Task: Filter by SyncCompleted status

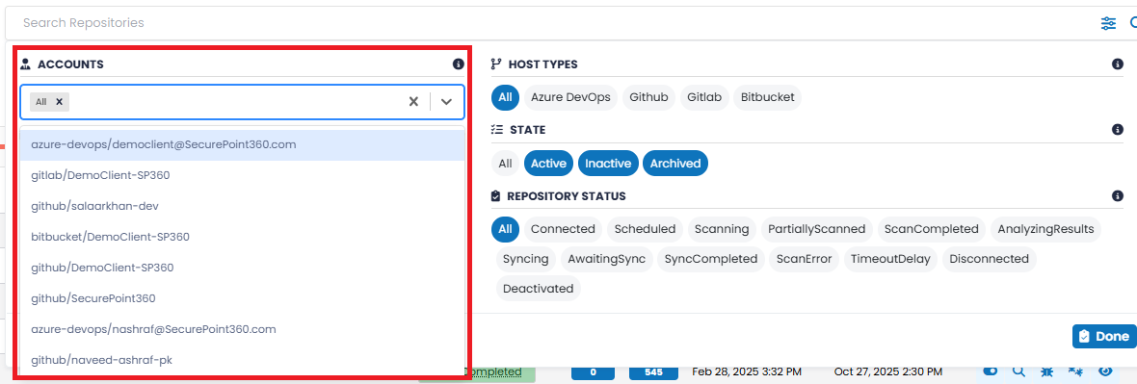Action: 711,260
